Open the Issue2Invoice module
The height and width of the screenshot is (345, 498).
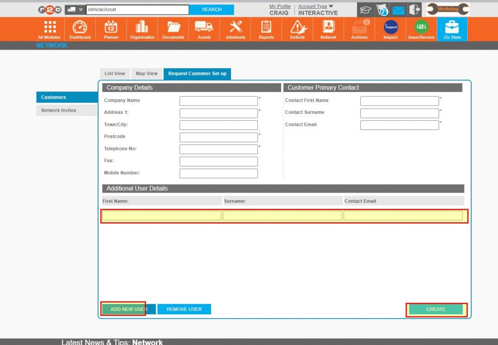pyautogui.click(x=421, y=29)
